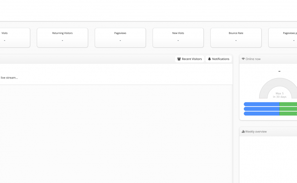This screenshot has height=183, width=297.
Task: Click the Online now wifi icon
Action: tap(243, 59)
